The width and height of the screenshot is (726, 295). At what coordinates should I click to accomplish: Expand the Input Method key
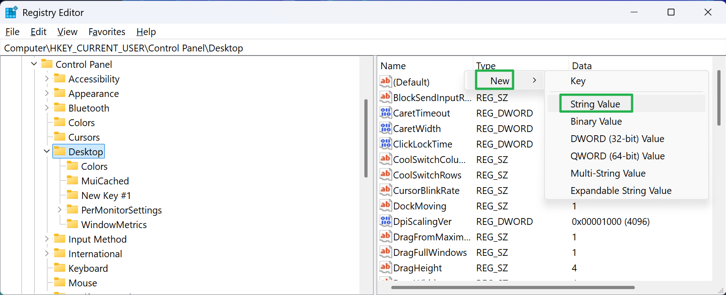pyautogui.click(x=47, y=239)
